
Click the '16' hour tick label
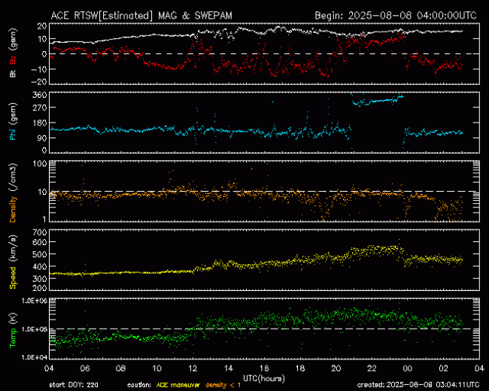264,368
